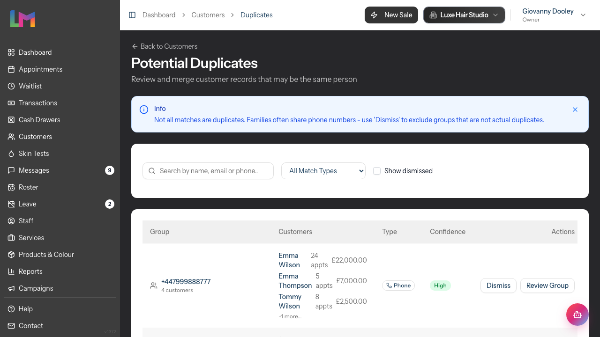Click the Info circle icon in the banner

(x=144, y=110)
